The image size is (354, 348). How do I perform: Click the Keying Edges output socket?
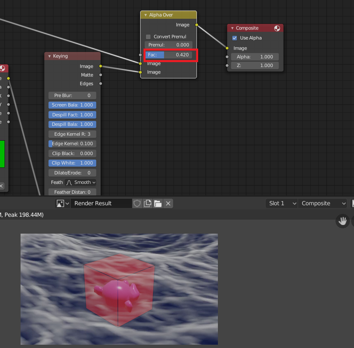coord(100,84)
